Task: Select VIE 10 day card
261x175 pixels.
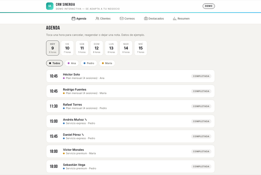Action: point(67,48)
